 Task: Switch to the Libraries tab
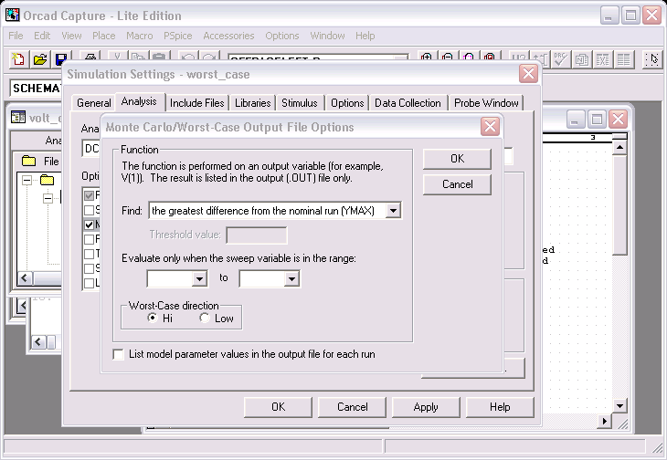253,103
